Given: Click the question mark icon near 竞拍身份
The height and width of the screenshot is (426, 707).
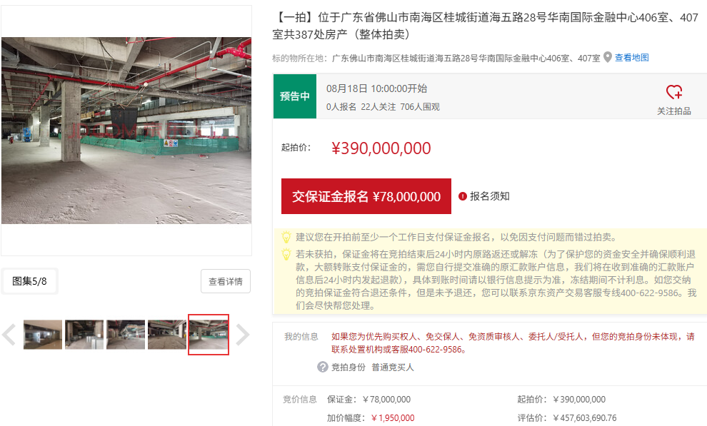Looking at the screenshot, I should (x=322, y=367).
